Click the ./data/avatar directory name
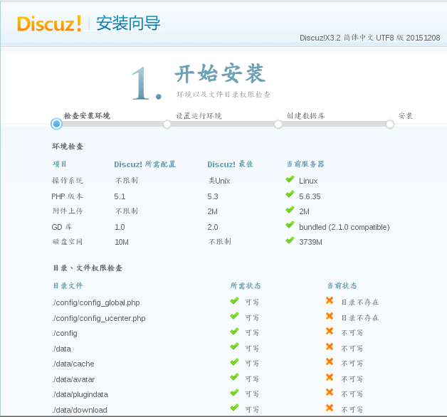Viewport: 447px width, 417px height. click(x=73, y=379)
